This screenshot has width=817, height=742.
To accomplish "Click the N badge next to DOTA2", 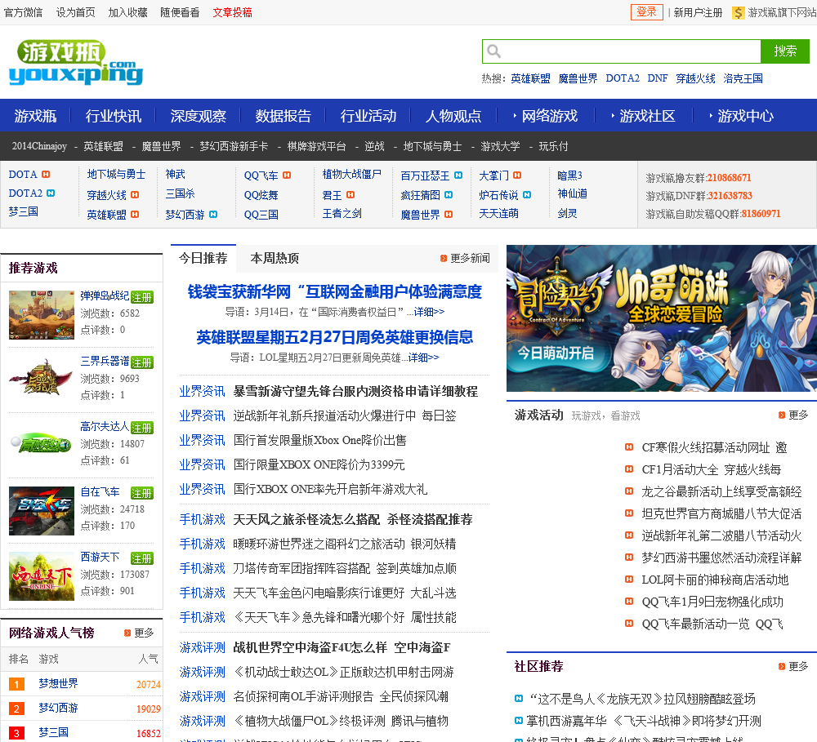I will click(51, 193).
